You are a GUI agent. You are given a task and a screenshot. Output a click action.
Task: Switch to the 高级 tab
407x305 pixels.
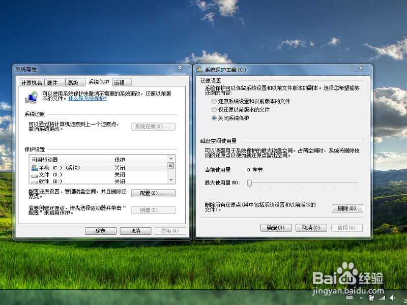(75, 82)
